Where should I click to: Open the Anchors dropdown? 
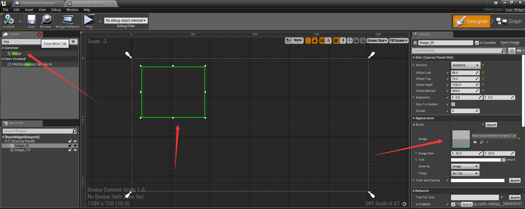[466, 65]
